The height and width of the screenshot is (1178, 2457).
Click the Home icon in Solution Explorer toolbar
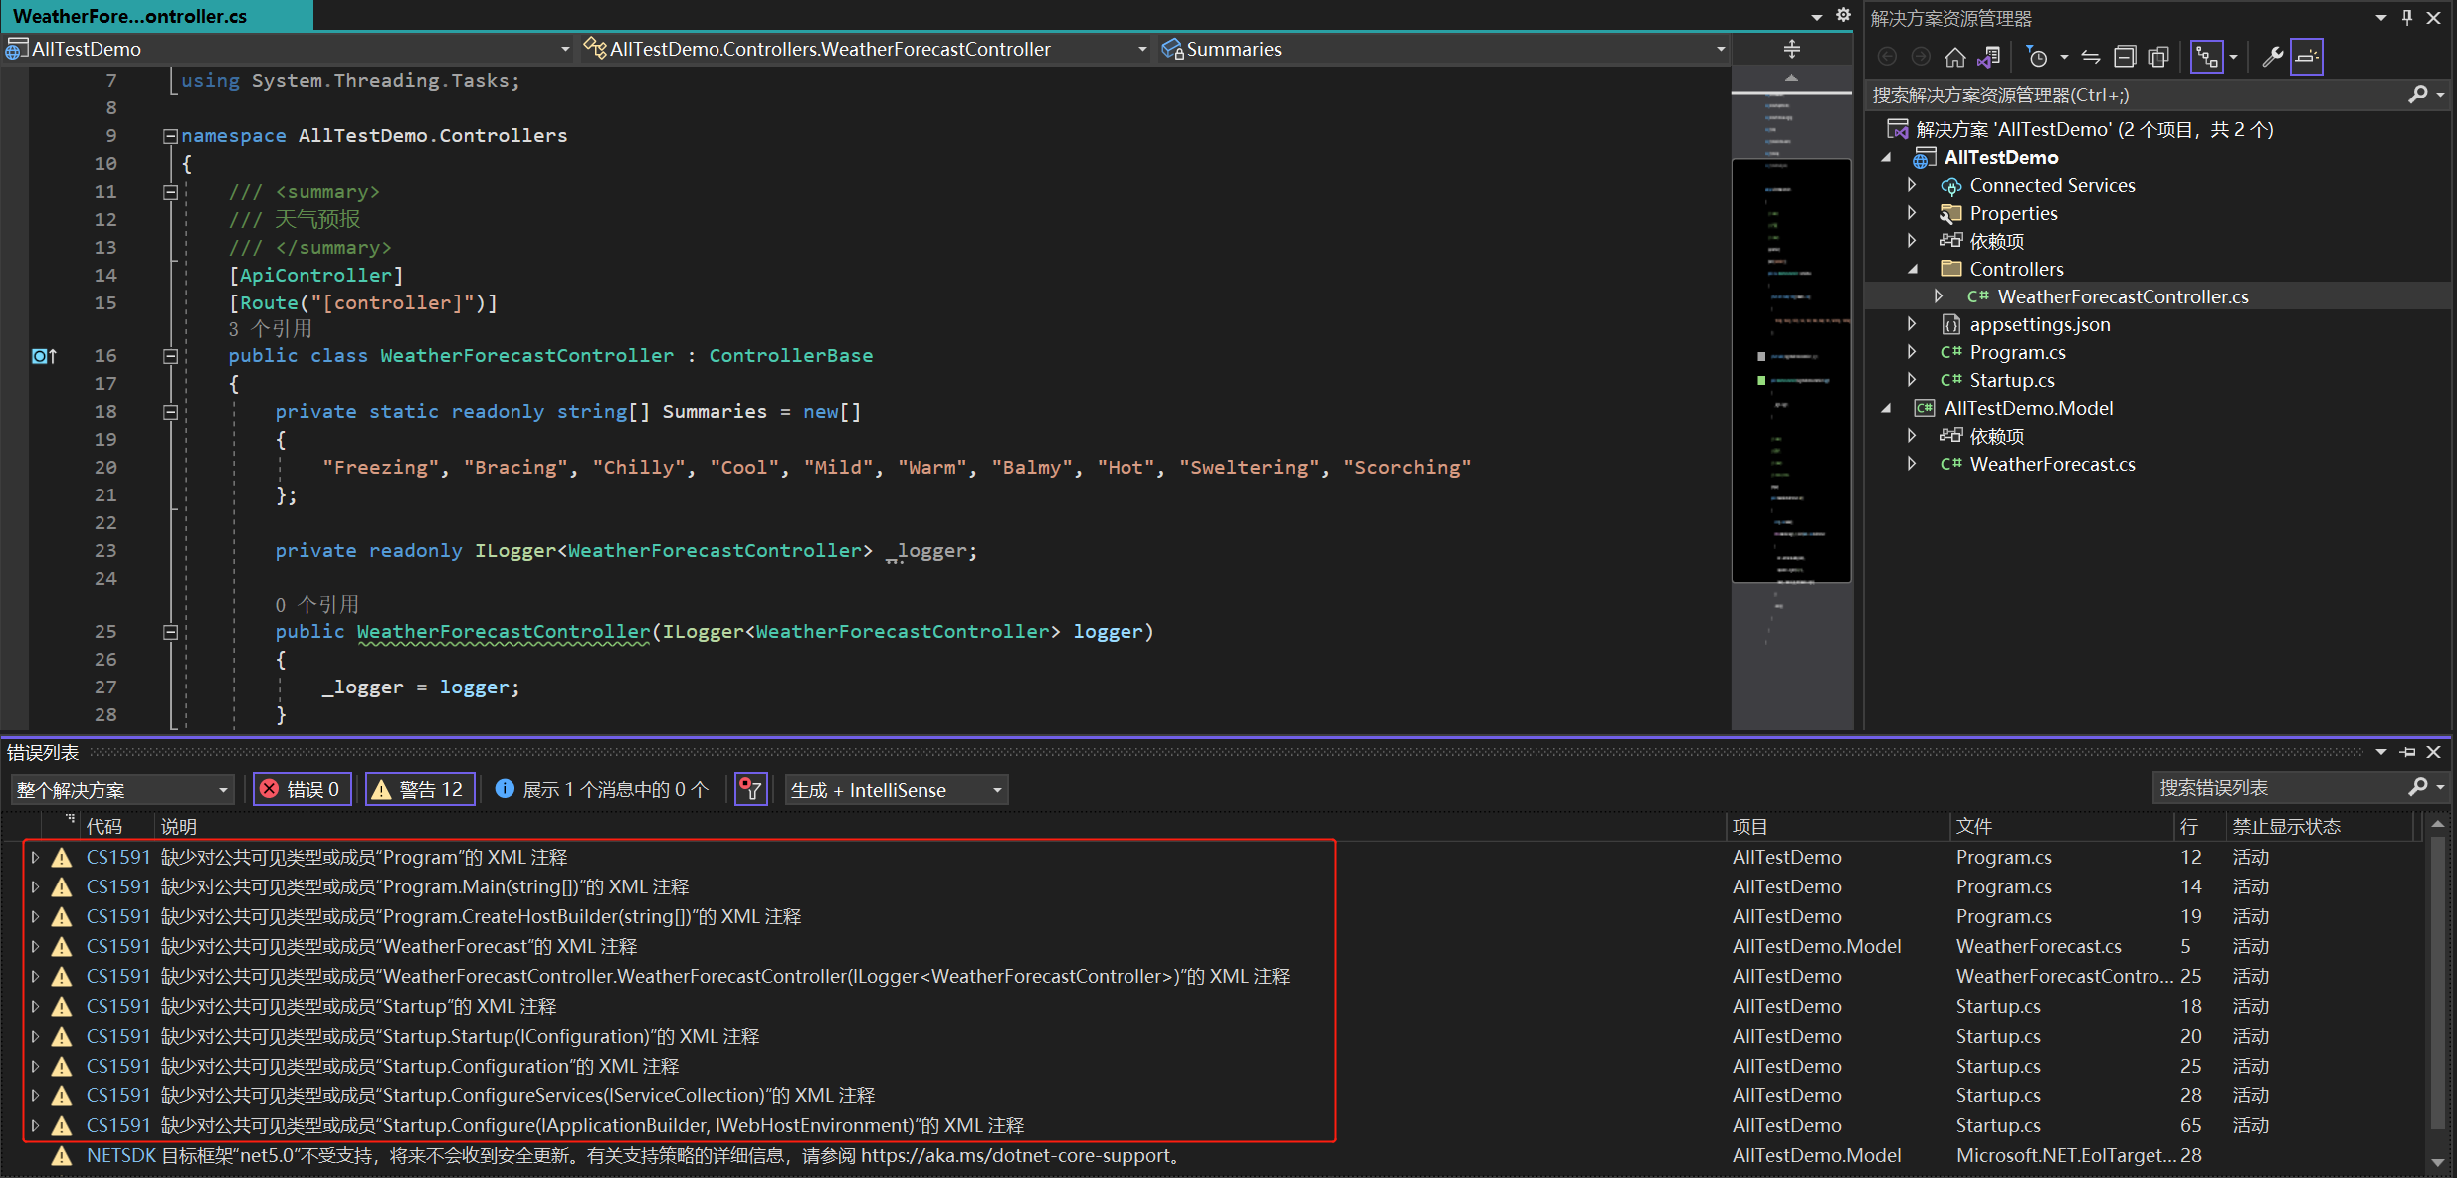(1954, 58)
